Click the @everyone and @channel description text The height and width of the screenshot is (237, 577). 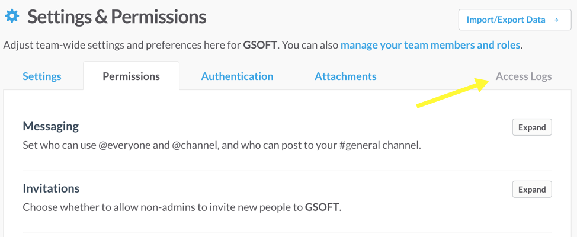click(x=222, y=145)
